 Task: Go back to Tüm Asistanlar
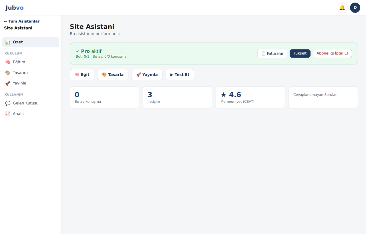pyautogui.click(x=22, y=21)
